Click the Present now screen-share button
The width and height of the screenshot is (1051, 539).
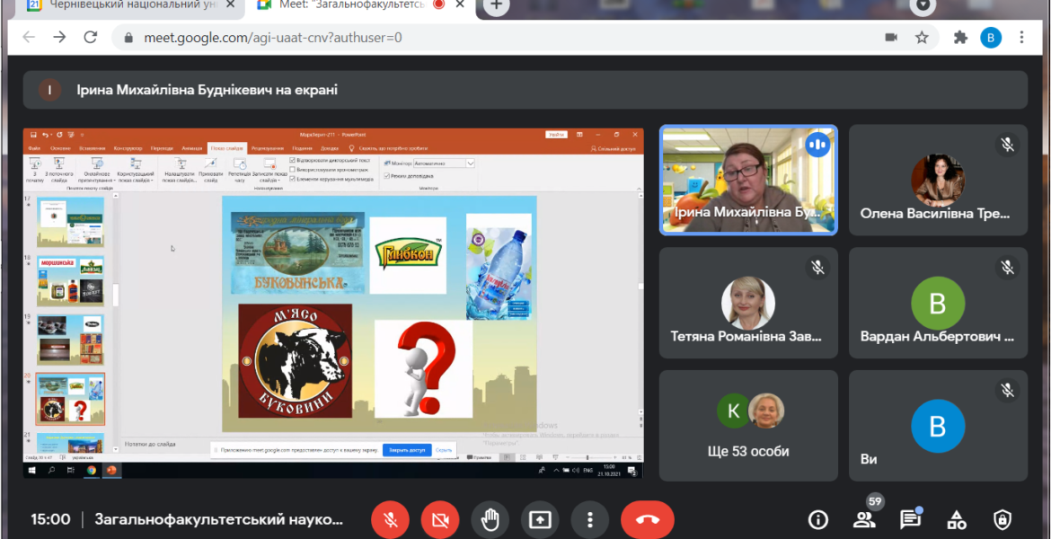tap(540, 519)
